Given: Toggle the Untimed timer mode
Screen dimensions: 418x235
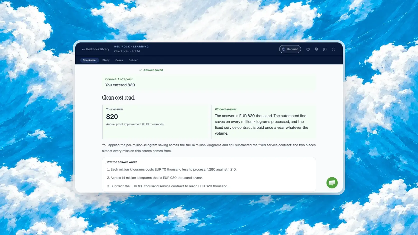Looking at the screenshot, I should point(290,49).
